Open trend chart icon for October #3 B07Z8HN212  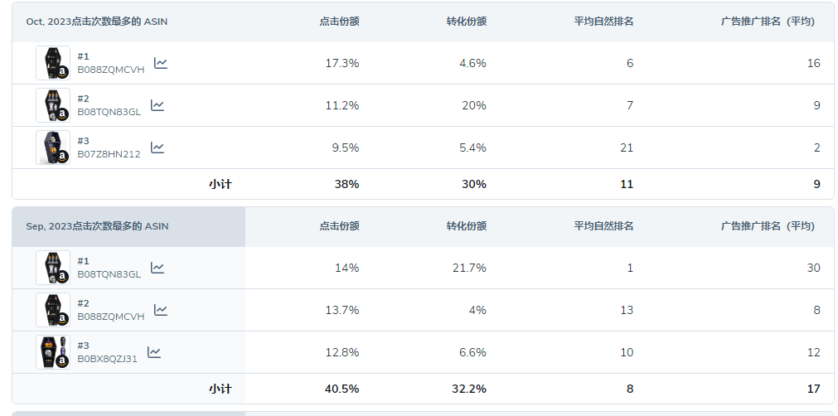point(157,148)
